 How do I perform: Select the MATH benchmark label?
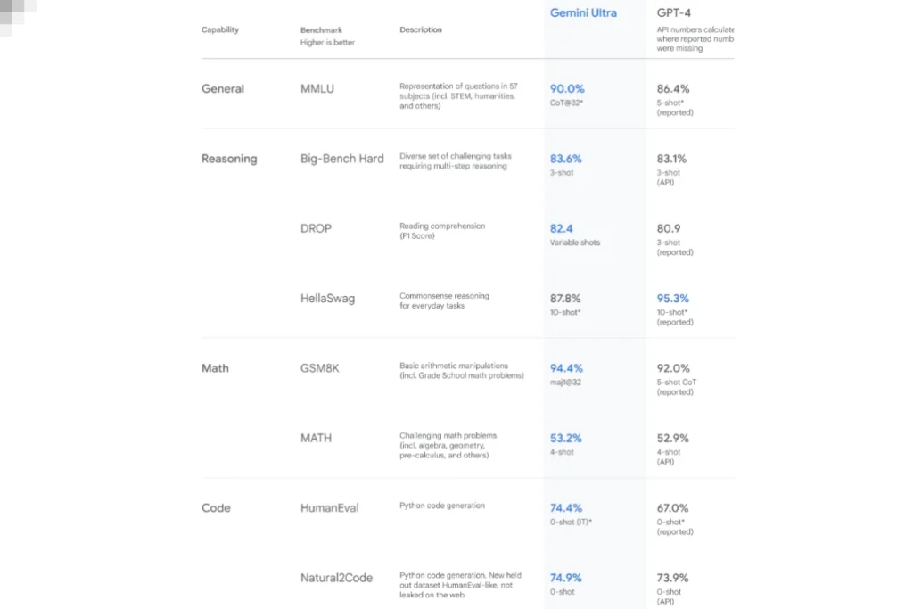click(x=316, y=438)
